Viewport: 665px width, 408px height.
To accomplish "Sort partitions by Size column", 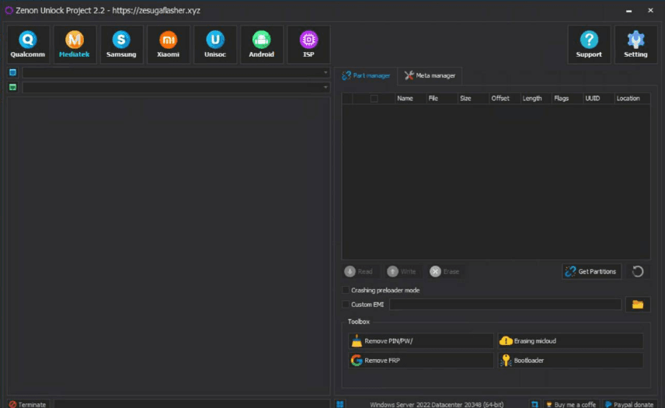I will pos(473,99).
